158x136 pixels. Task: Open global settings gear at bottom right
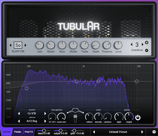(154, 132)
